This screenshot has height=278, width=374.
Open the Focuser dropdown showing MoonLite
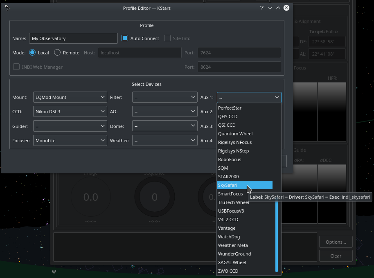click(x=70, y=140)
